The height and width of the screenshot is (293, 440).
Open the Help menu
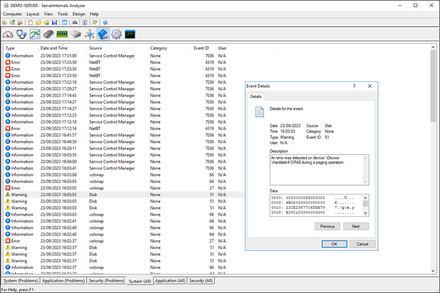pos(94,14)
